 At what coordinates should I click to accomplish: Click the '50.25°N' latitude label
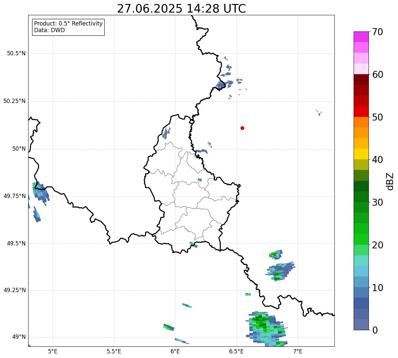click(x=15, y=101)
